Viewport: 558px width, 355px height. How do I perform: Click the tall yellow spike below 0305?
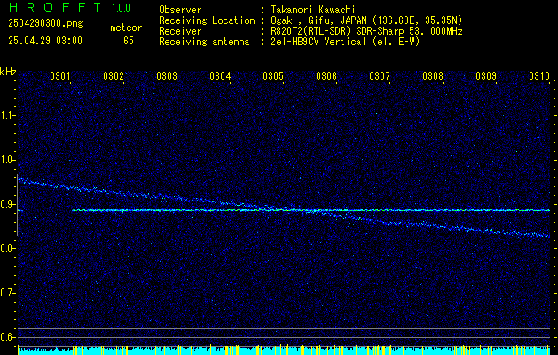tap(279, 346)
